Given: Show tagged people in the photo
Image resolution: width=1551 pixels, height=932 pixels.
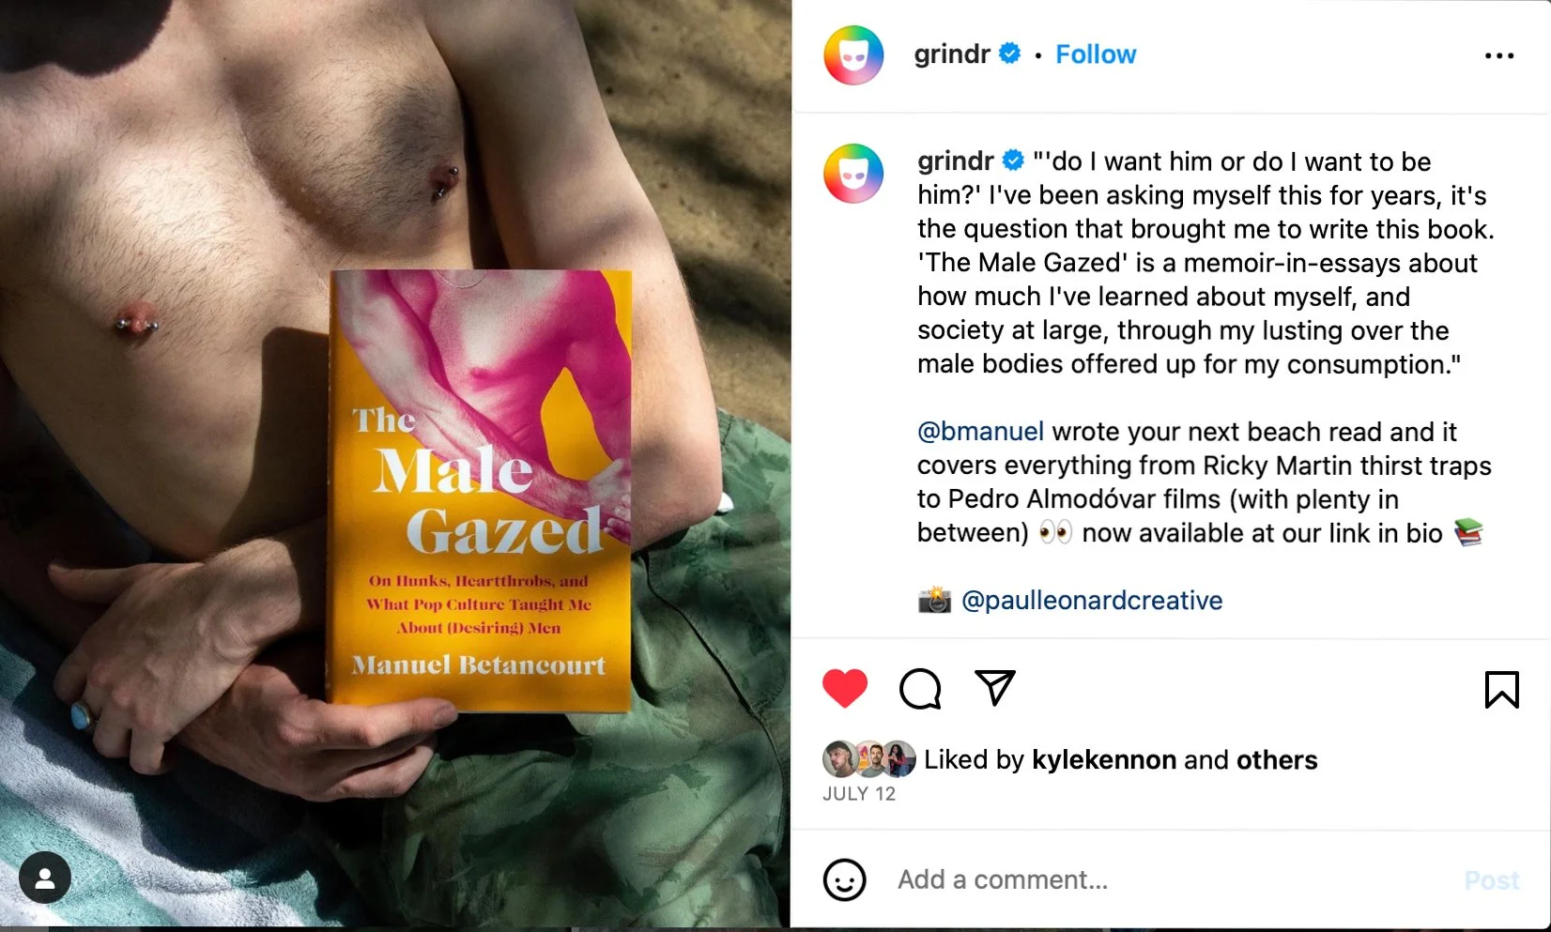Looking at the screenshot, I should pos(45,879).
